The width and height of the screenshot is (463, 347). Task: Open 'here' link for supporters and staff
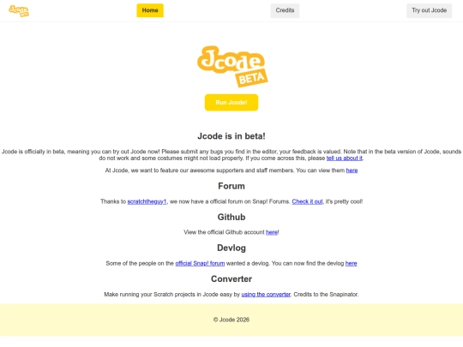(352, 171)
